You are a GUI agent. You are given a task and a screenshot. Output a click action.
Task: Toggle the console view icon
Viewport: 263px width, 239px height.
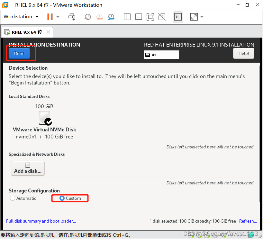click(178, 17)
